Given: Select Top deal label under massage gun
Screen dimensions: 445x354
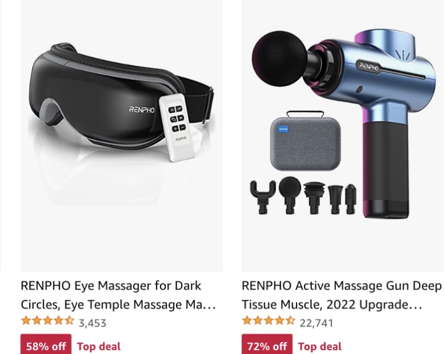Looking at the screenshot, I should click(x=320, y=347).
